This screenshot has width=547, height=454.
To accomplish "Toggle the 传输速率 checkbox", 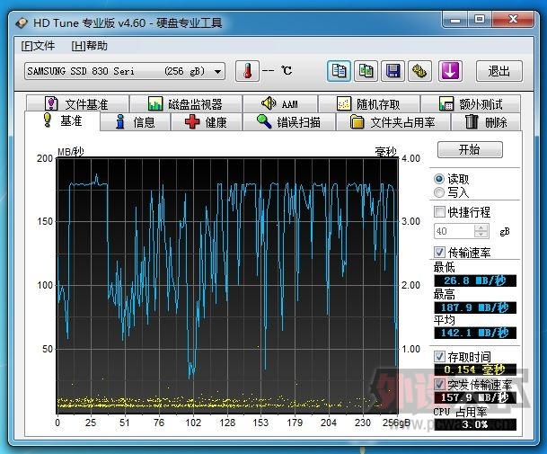I will point(439,252).
